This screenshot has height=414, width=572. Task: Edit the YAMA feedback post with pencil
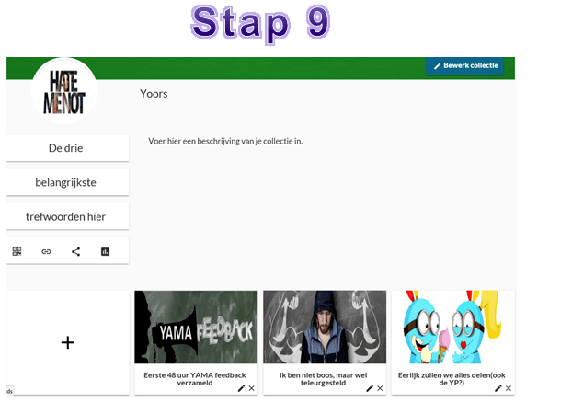[x=241, y=388]
